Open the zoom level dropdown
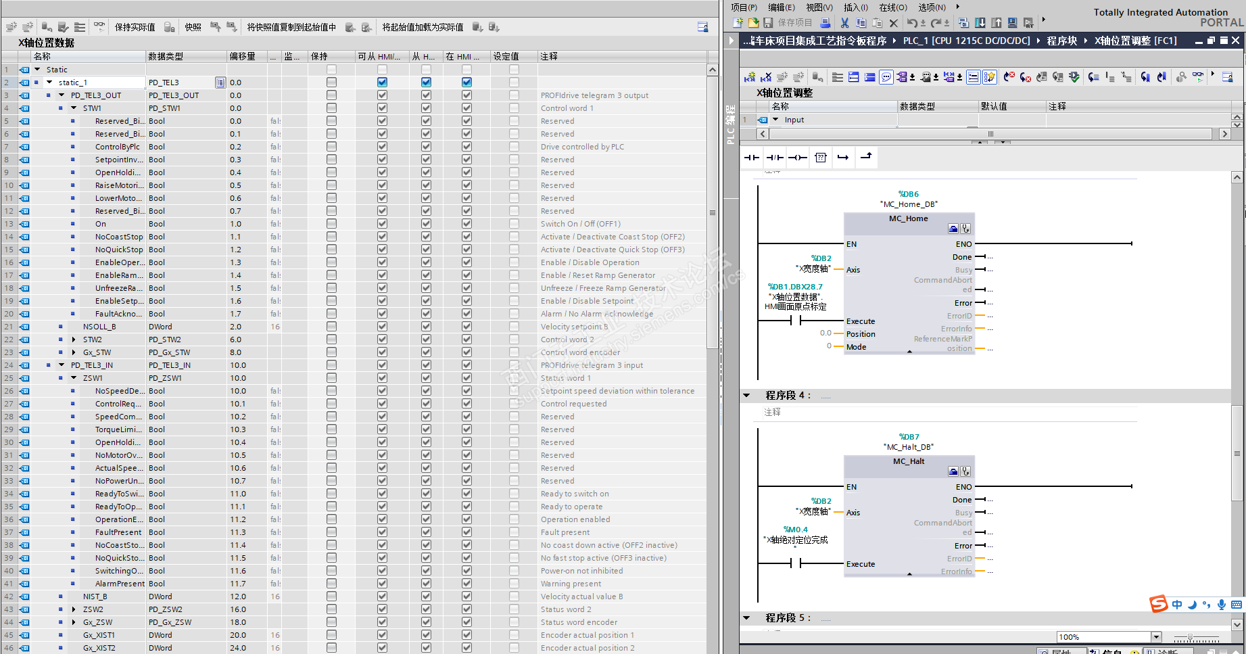This screenshot has height=654, width=1246. click(x=1156, y=637)
